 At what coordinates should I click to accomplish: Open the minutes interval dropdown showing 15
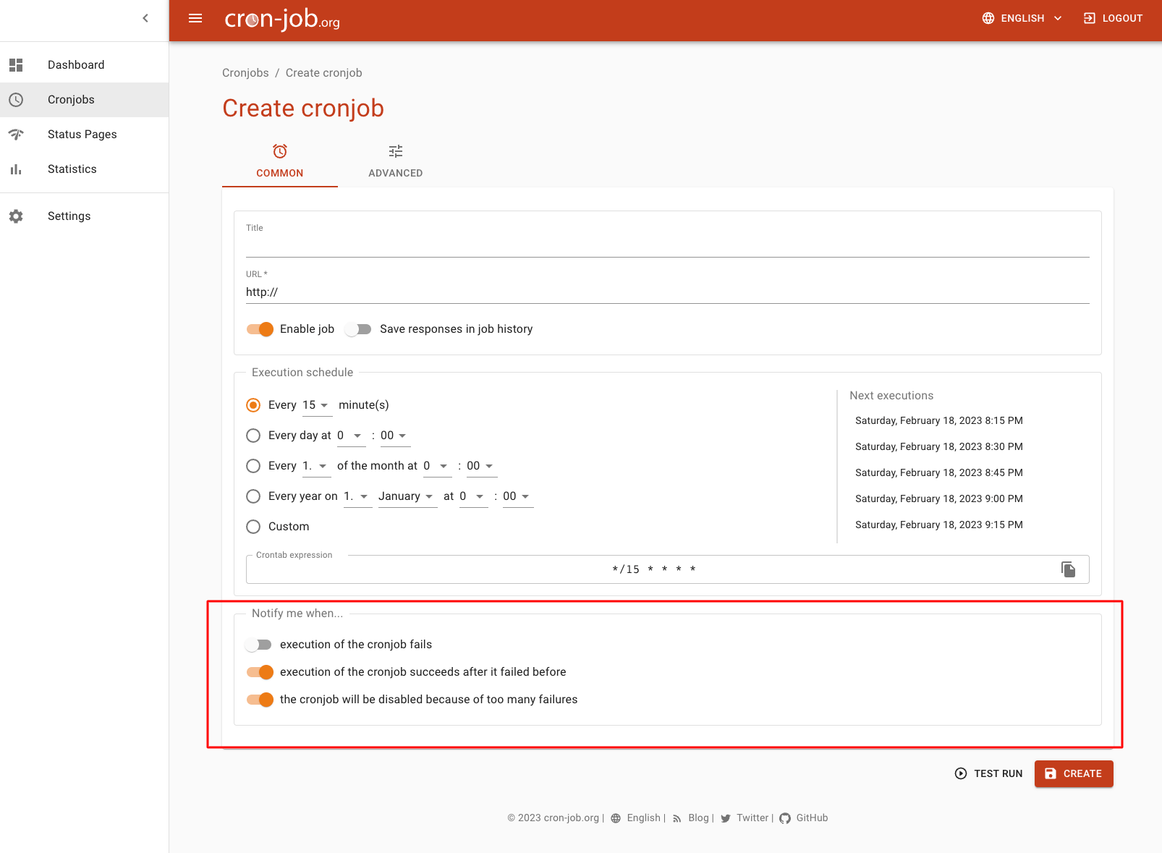pyautogui.click(x=317, y=405)
